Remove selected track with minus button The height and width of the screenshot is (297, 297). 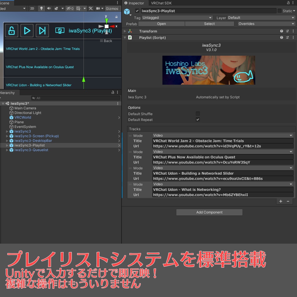[x=288, y=201]
